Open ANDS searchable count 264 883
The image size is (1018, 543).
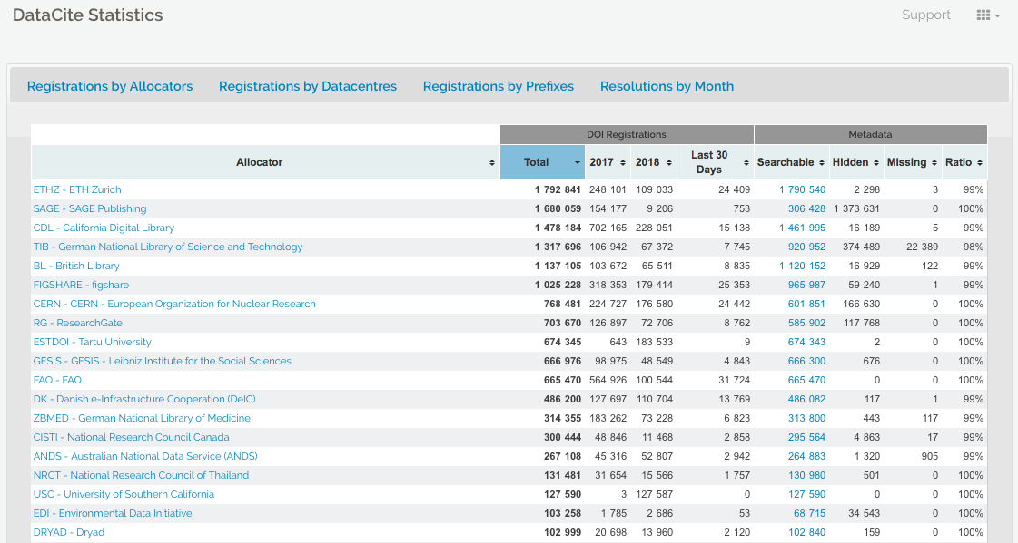click(807, 456)
